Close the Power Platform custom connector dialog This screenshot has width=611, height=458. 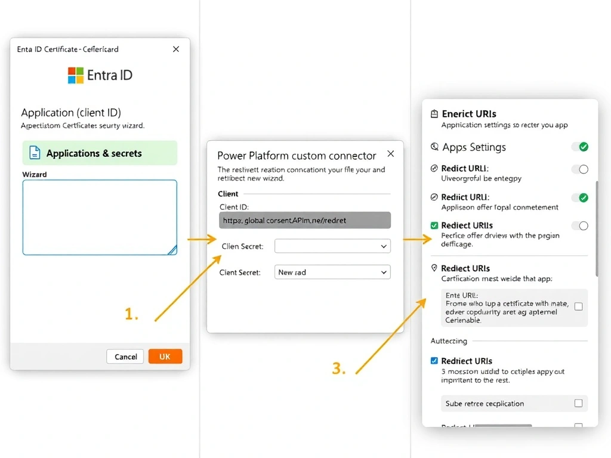click(x=390, y=154)
